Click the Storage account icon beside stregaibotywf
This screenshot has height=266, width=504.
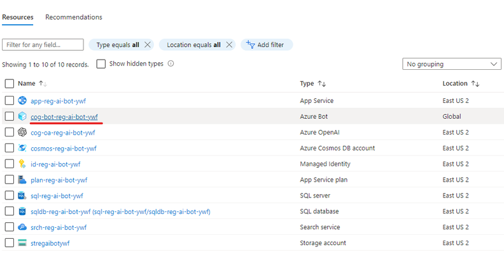click(x=22, y=243)
